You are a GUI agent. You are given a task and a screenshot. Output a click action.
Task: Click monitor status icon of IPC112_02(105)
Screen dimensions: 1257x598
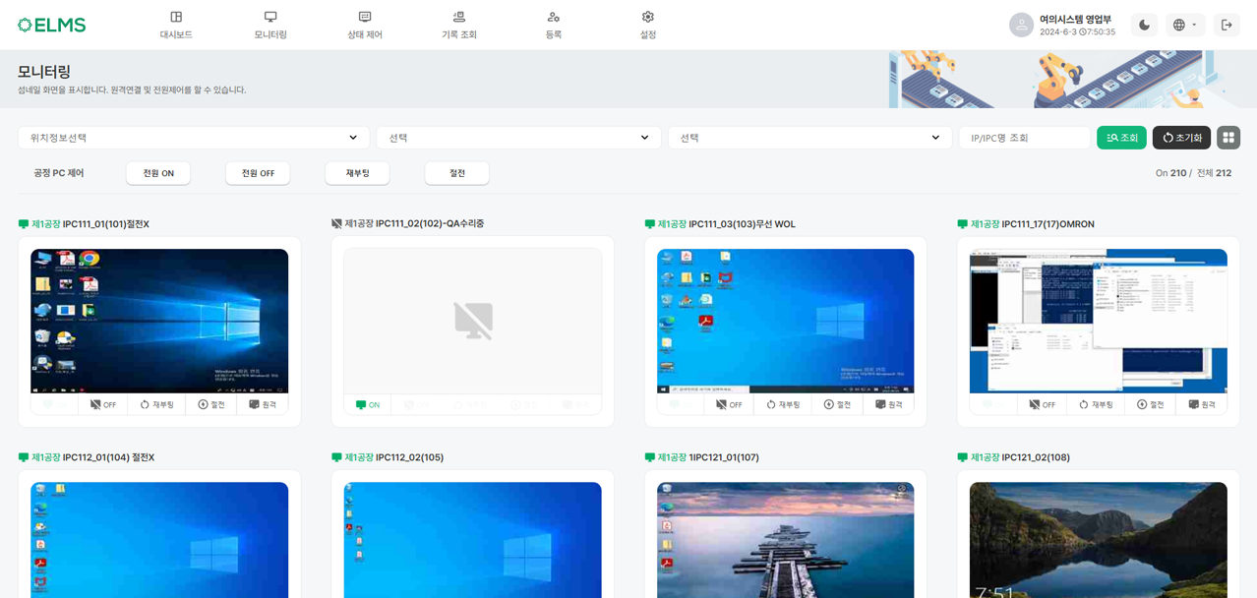[x=336, y=457]
